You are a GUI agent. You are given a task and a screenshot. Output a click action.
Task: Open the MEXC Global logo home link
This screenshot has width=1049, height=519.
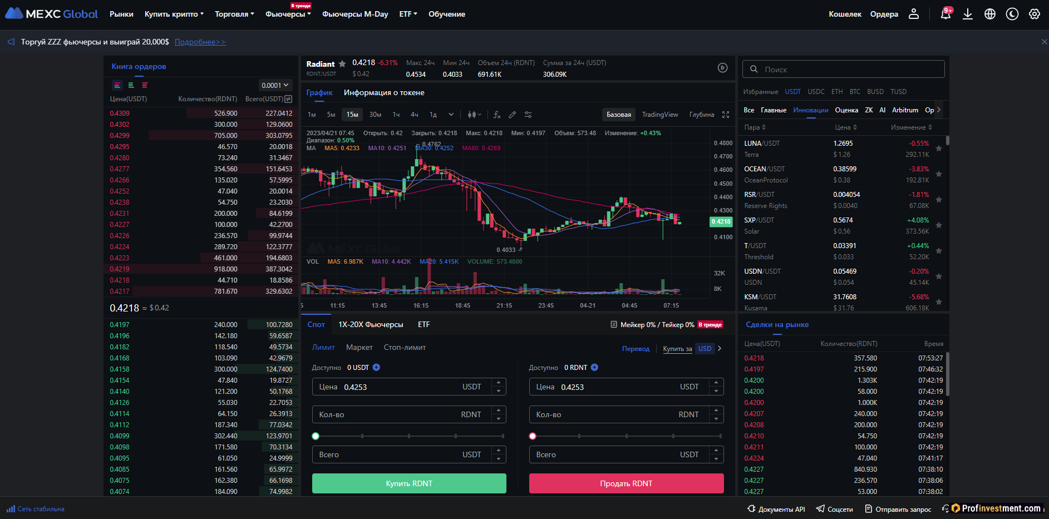(x=52, y=14)
